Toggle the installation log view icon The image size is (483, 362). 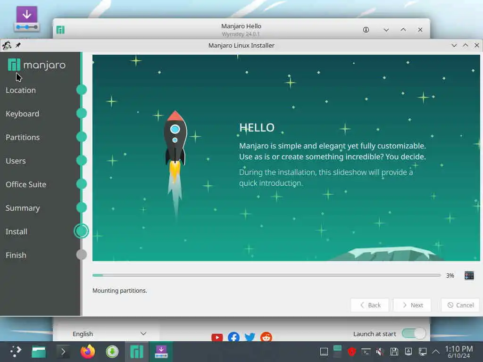tap(469, 275)
